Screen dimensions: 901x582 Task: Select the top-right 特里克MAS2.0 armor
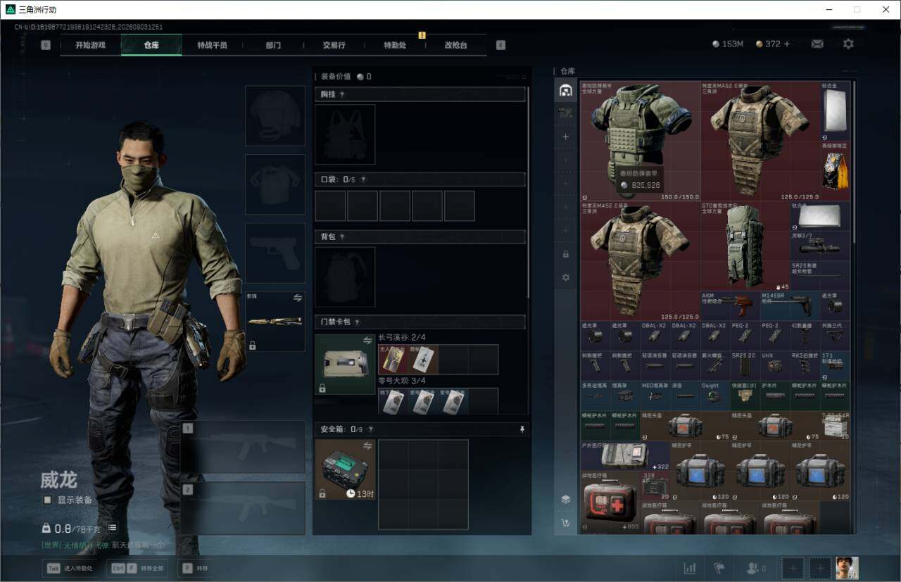(761, 141)
